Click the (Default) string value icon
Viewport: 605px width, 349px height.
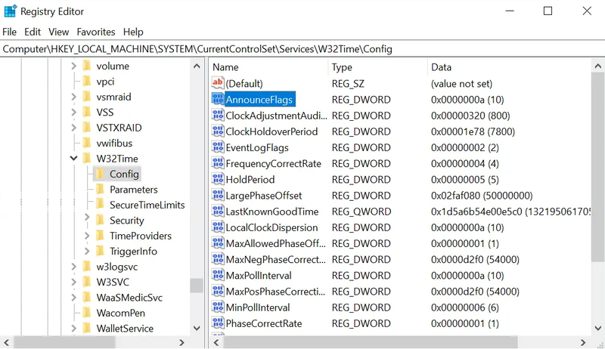[218, 83]
